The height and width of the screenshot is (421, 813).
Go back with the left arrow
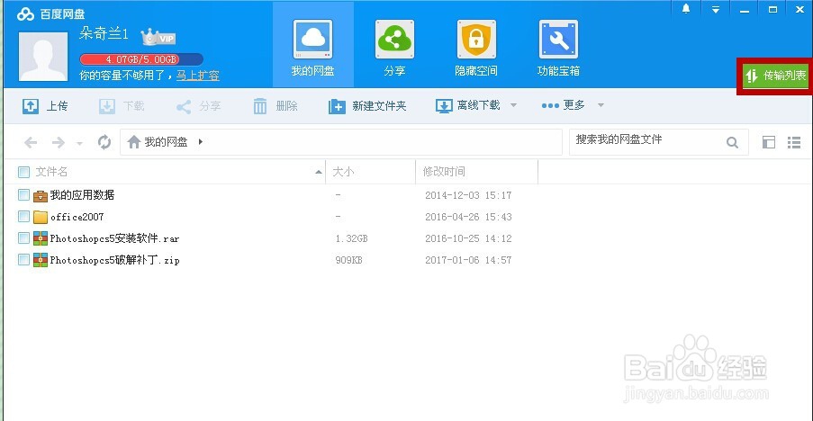[31, 142]
